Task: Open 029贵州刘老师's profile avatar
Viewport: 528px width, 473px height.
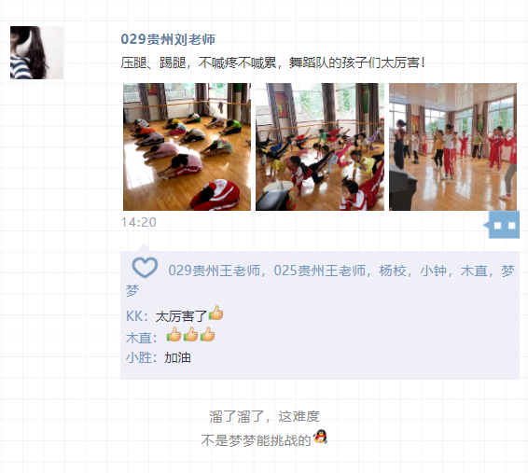Action: pos(36,52)
